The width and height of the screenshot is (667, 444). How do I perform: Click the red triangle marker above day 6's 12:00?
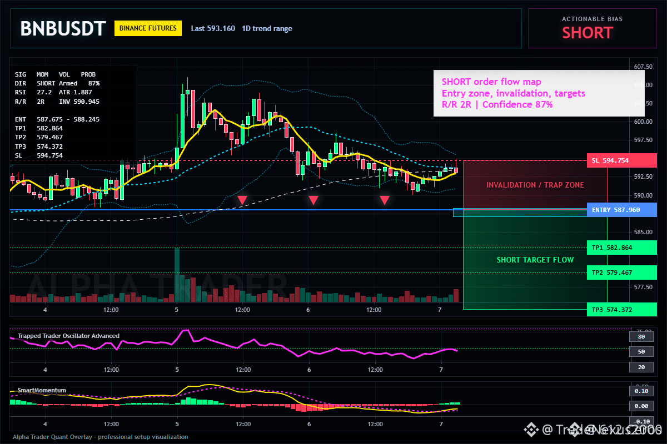(x=385, y=200)
